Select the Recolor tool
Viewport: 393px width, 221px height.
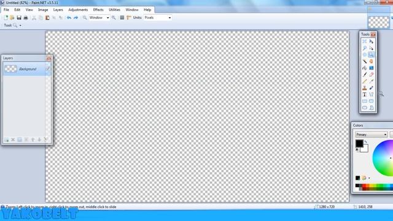(371, 88)
